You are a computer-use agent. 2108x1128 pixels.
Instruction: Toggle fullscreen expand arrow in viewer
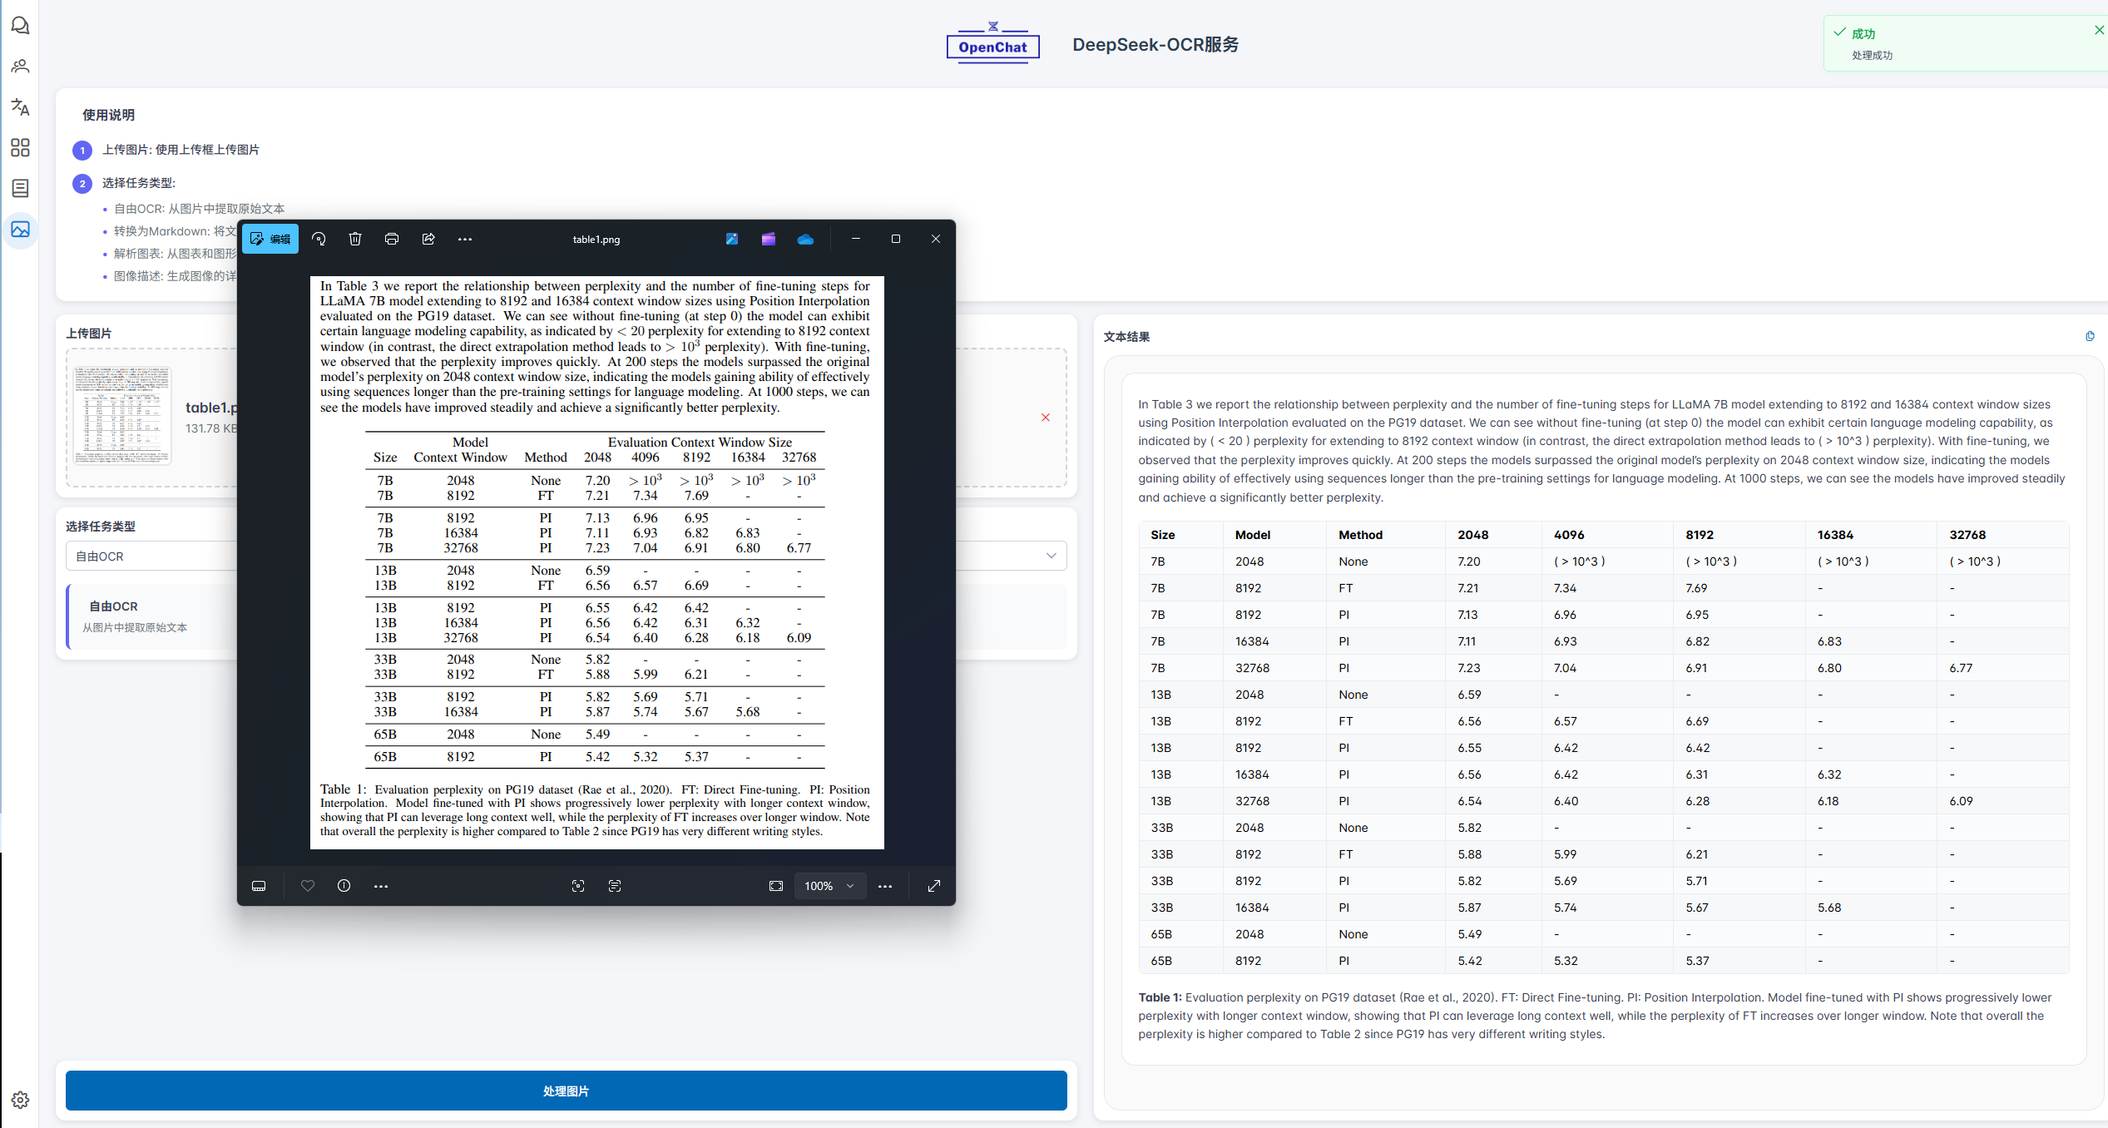(x=934, y=886)
